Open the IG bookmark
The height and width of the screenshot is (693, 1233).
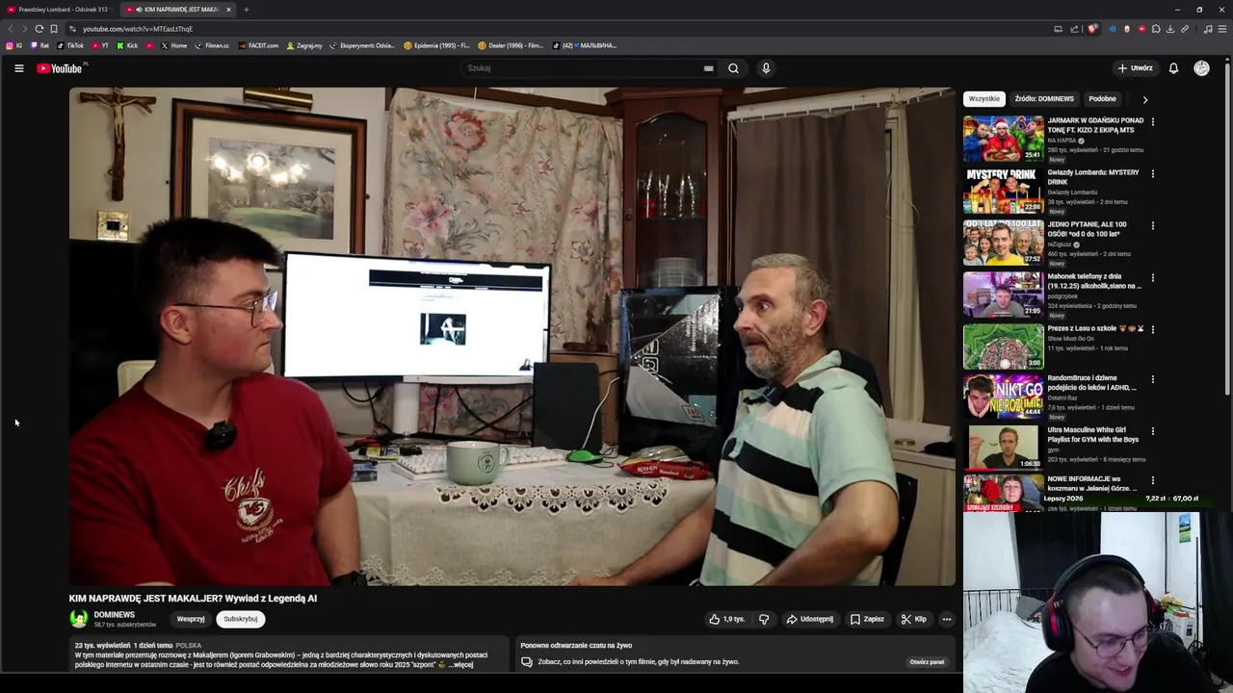click(x=14, y=45)
